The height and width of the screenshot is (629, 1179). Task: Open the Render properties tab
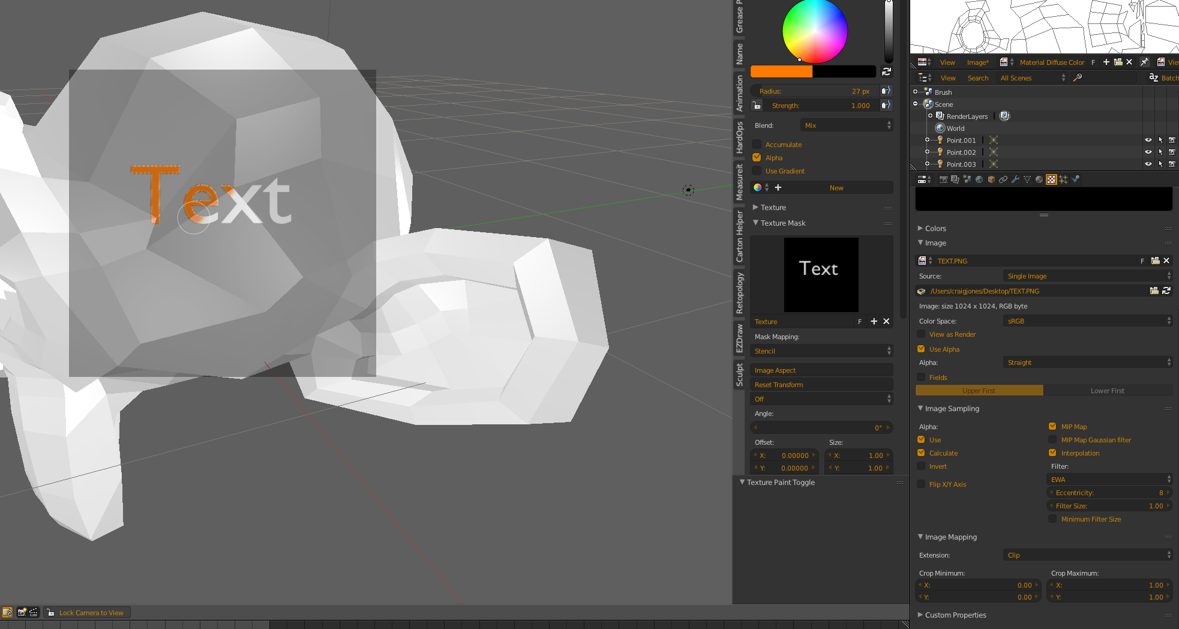(x=943, y=179)
